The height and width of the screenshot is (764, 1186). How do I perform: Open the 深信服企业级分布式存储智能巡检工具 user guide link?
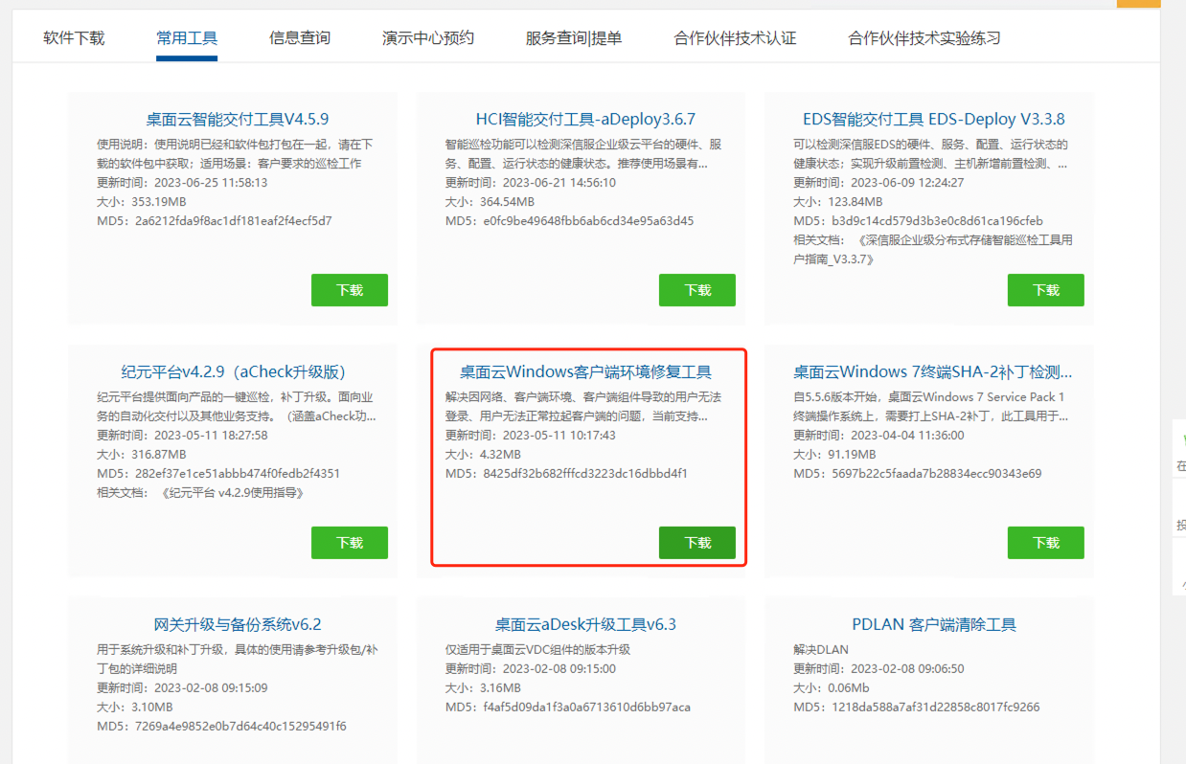point(963,240)
